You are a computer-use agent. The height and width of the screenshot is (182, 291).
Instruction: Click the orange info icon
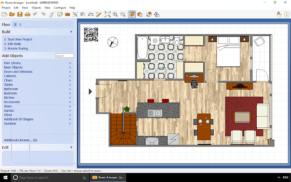287,14
